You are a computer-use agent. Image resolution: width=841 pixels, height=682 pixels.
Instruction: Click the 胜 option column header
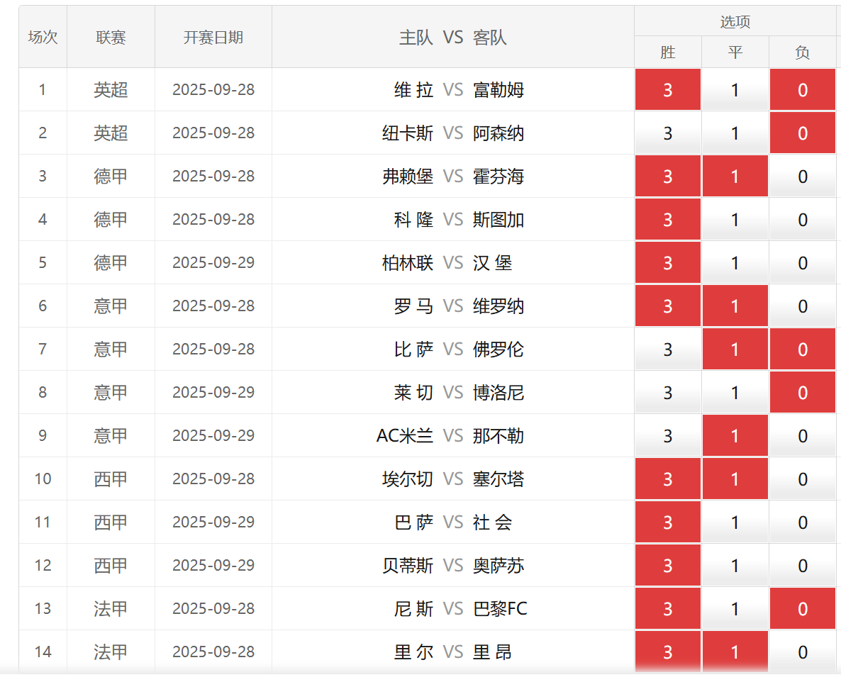667,52
